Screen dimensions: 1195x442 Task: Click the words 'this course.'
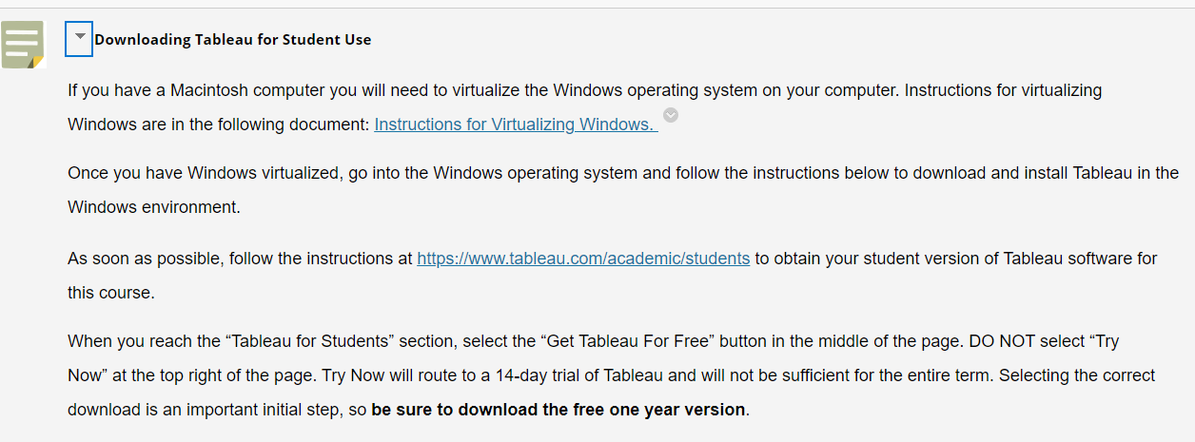111,293
